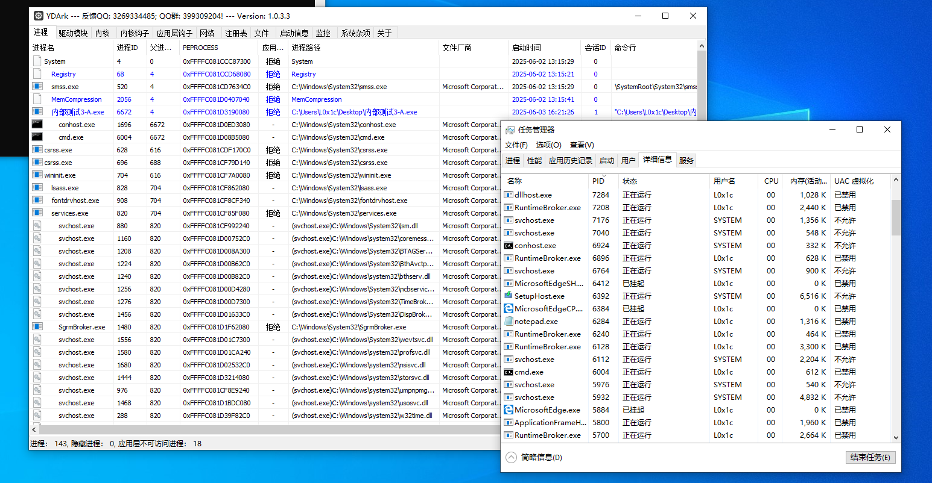This screenshot has height=483, width=932.
Task: Open the 用户 tab in Task Manager
Action: [629, 160]
